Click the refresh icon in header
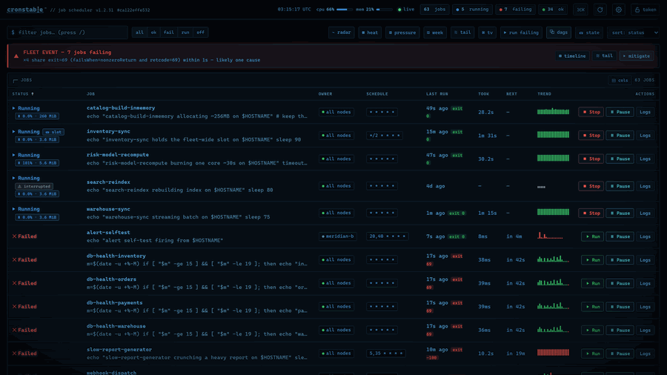667x375 pixels. click(600, 10)
